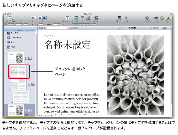Screen dimensions: 178x135
Task: Click the blue paragraph style button in format bar
Action: [x=6, y=24]
